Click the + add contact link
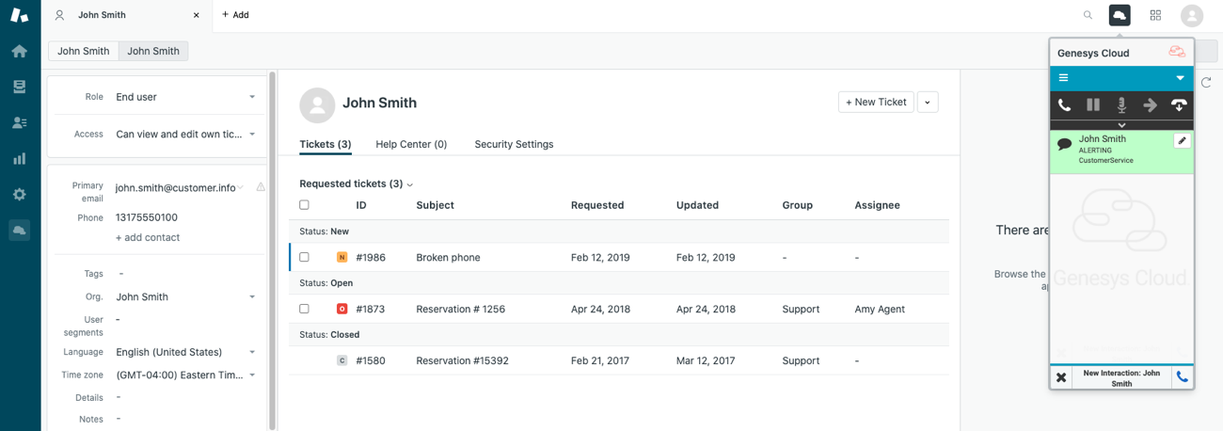1223x431 pixels. tap(148, 237)
